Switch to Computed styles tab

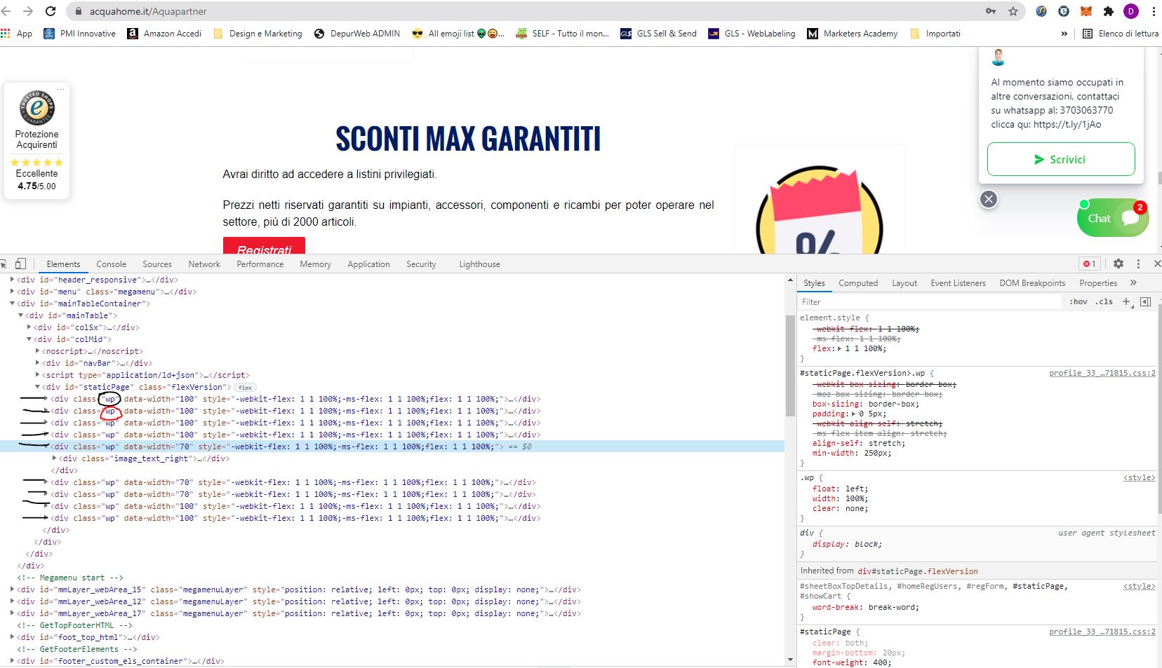point(858,283)
